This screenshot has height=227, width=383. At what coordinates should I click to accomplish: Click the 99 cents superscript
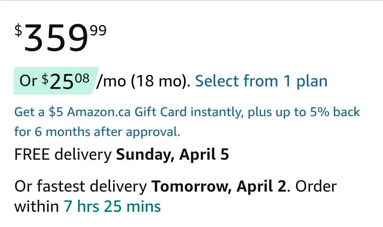(x=98, y=31)
